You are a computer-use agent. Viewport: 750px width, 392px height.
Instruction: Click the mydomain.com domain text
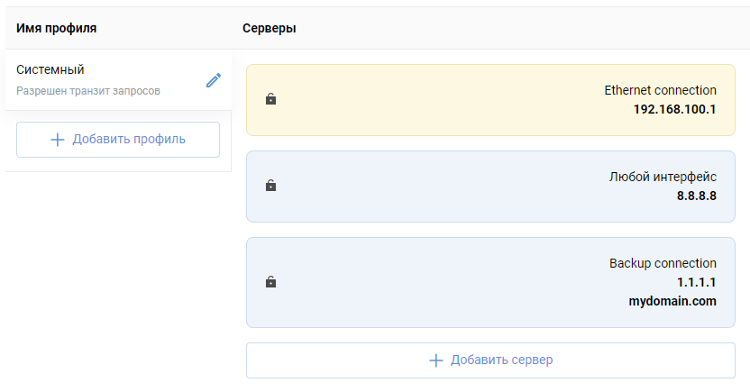[672, 301]
